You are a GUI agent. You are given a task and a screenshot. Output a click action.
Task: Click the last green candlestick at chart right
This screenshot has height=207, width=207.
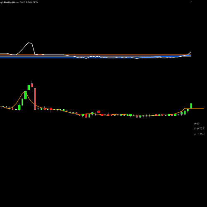191,106
